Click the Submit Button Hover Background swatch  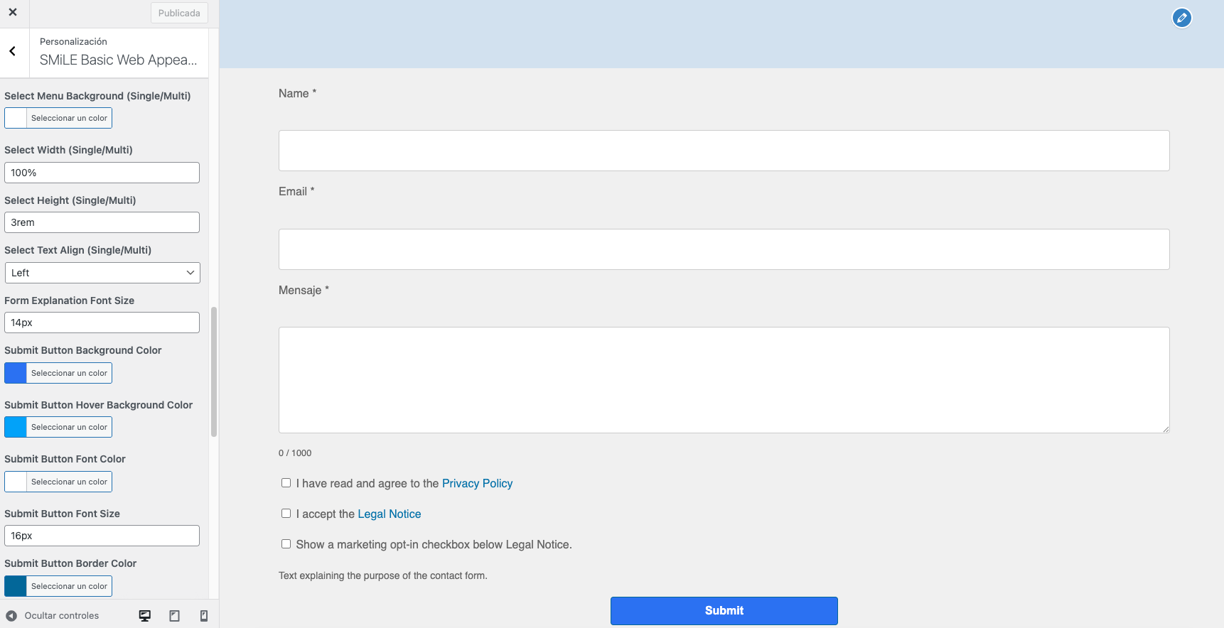pyautogui.click(x=16, y=427)
